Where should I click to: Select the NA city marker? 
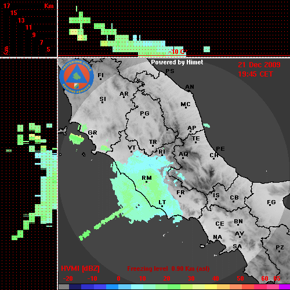[217, 237]
